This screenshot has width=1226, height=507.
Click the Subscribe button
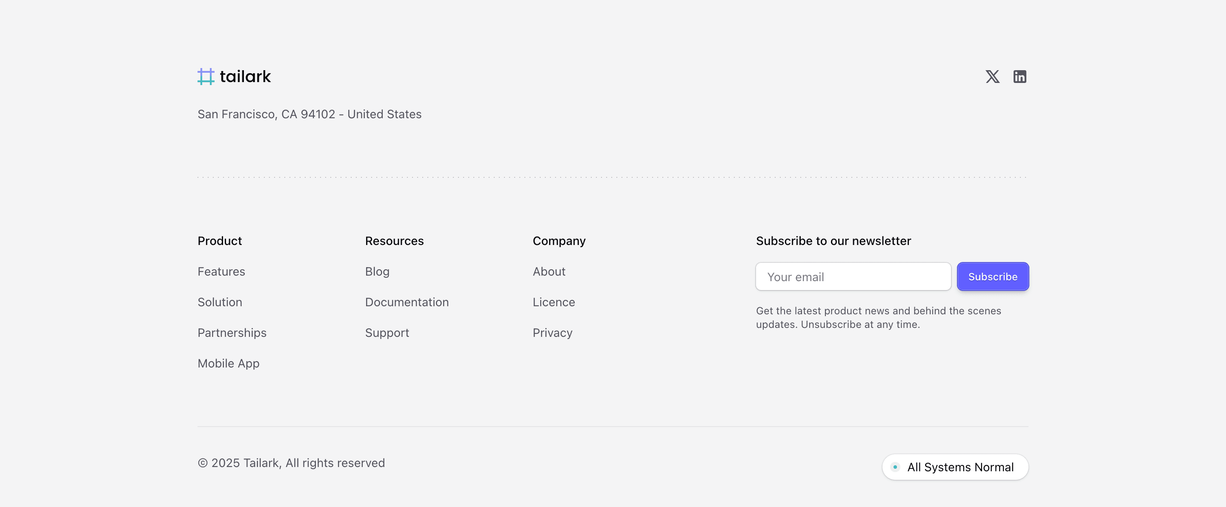tap(993, 277)
